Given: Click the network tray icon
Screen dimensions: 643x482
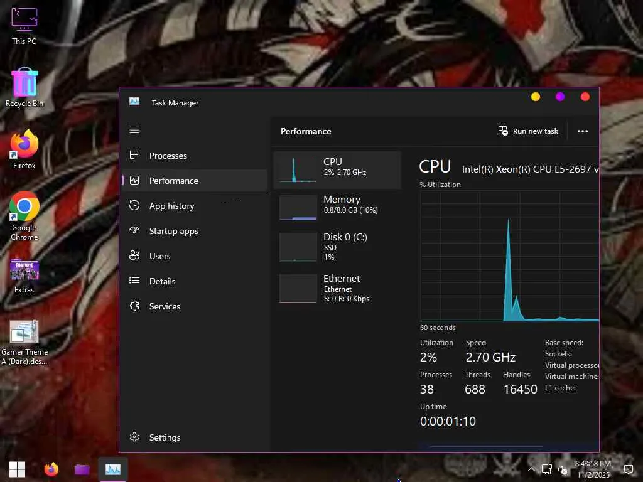Looking at the screenshot, I should point(547,469).
